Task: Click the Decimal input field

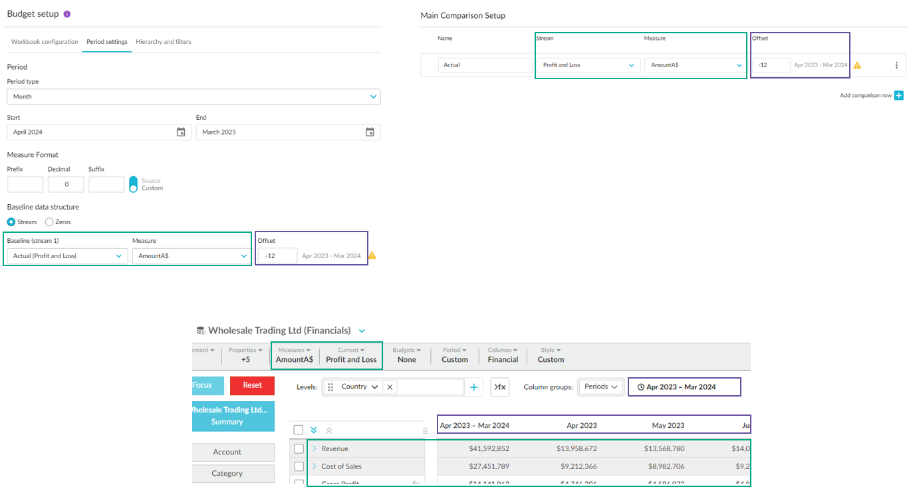Action: (66, 184)
